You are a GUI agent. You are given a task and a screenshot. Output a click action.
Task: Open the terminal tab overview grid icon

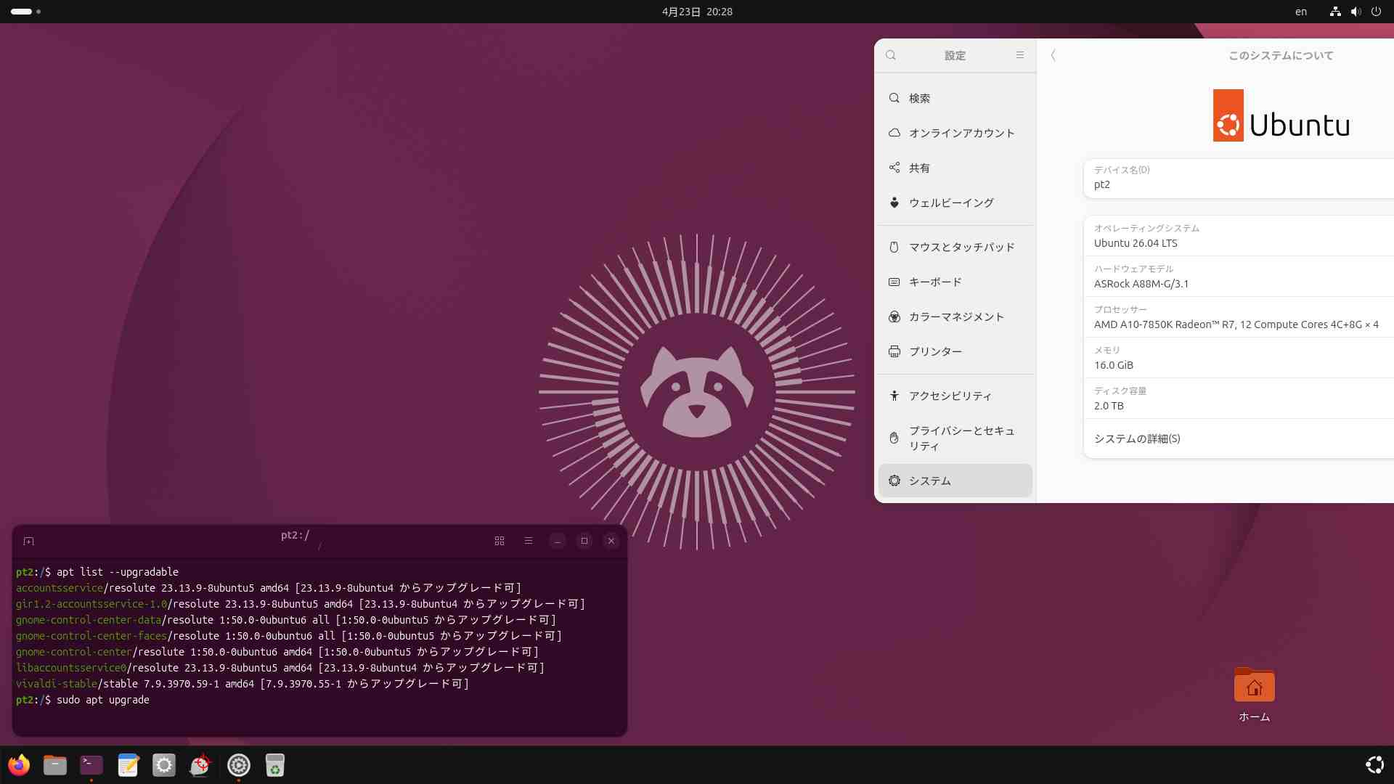pos(500,541)
